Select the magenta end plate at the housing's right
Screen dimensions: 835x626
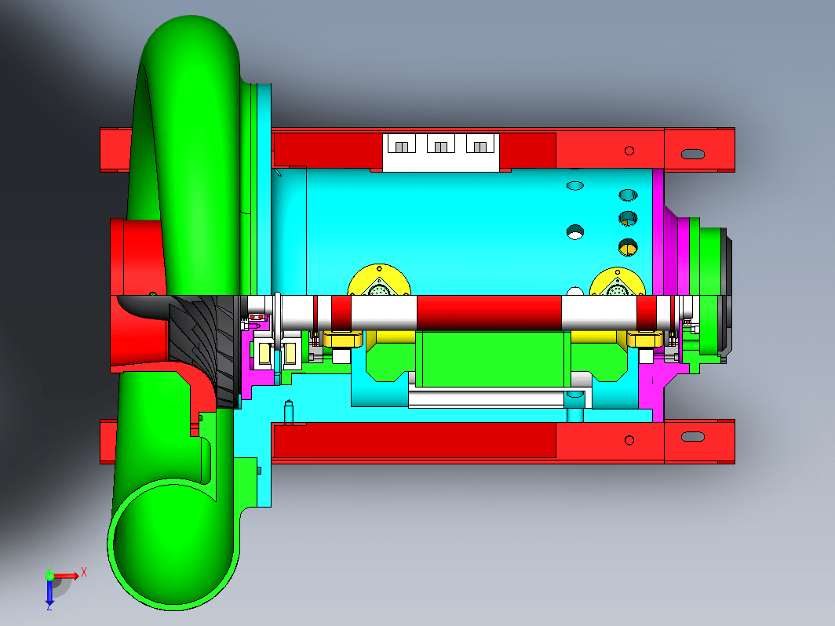coord(658,231)
